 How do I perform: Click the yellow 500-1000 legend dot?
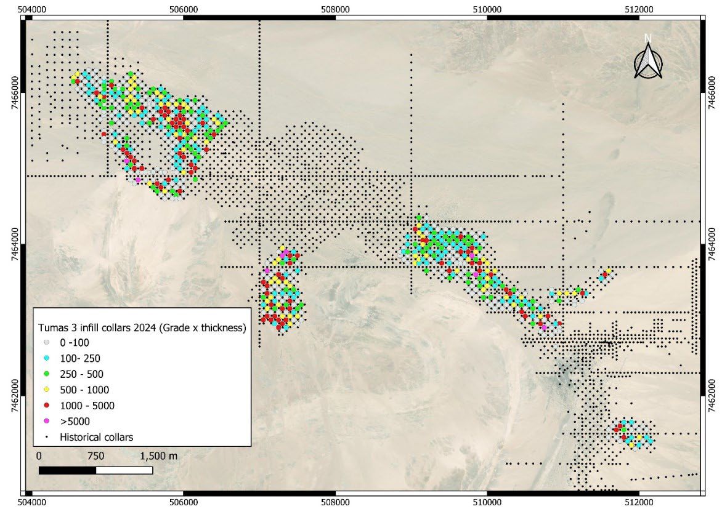47,390
